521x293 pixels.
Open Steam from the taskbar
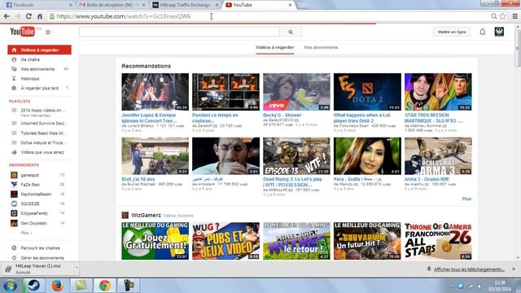pyautogui.click(x=33, y=286)
